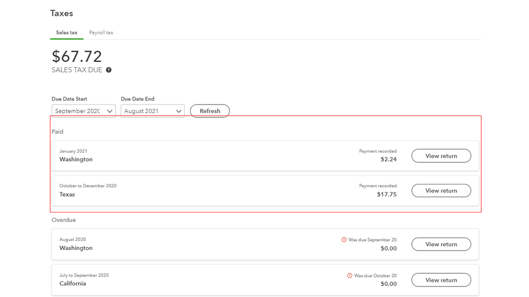
Task: Click the overdue warning icon for California
Action: pos(349,276)
